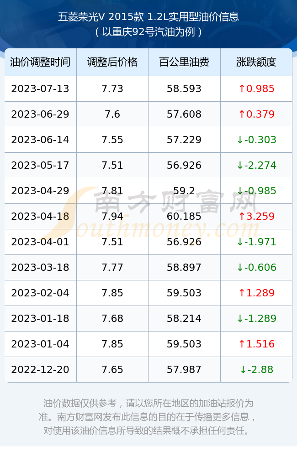
Task: Click the 7.94 price cell
Action: coord(112,216)
